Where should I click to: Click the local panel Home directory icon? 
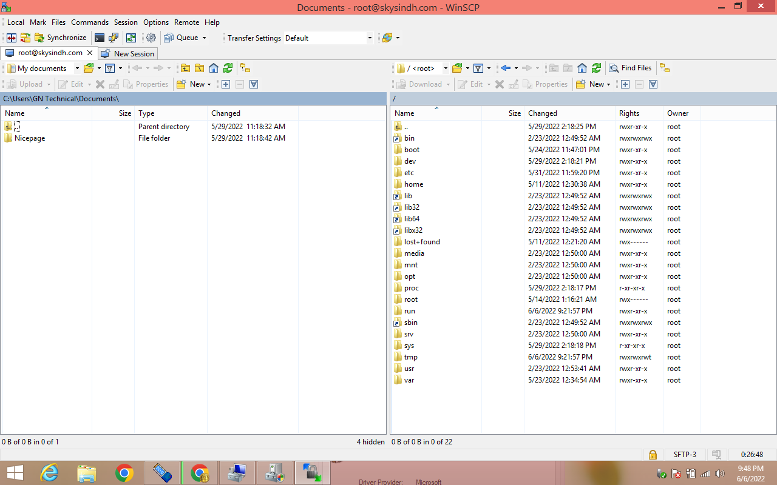pos(214,68)
